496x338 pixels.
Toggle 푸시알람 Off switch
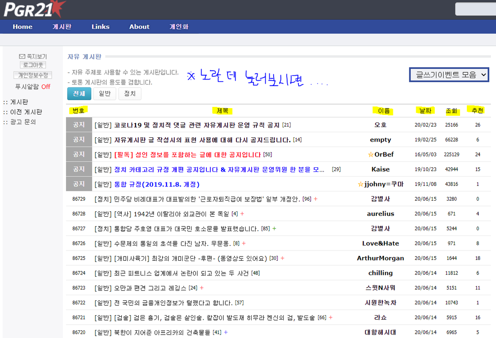coord(46,87)
